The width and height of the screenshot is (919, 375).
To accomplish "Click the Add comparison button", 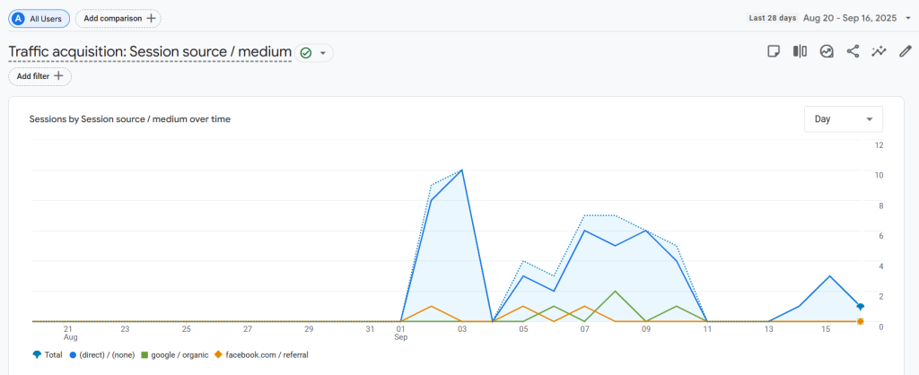I will click(118, 18).
